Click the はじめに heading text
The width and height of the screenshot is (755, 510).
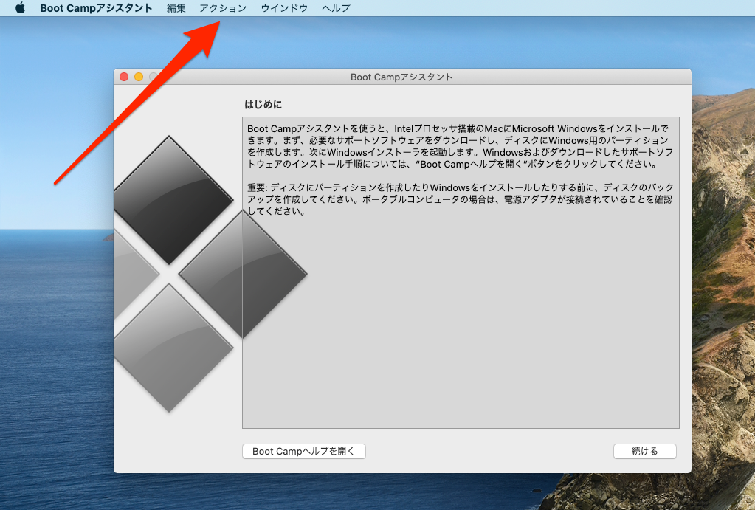(263, 105)
